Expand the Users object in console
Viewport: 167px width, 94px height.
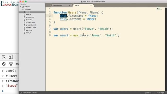pyautogui.click(x=7, y=76)
